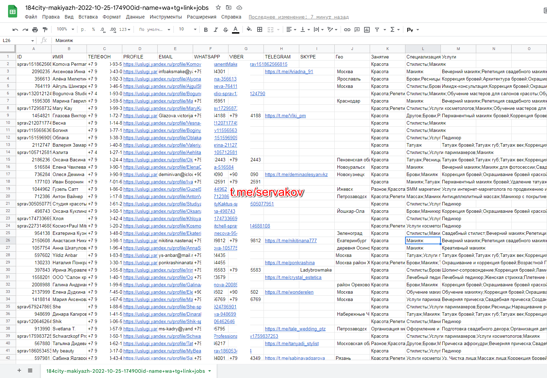Open the Вставка menu
The width and height of the screenshot is (547, 378).
(88, 17)
